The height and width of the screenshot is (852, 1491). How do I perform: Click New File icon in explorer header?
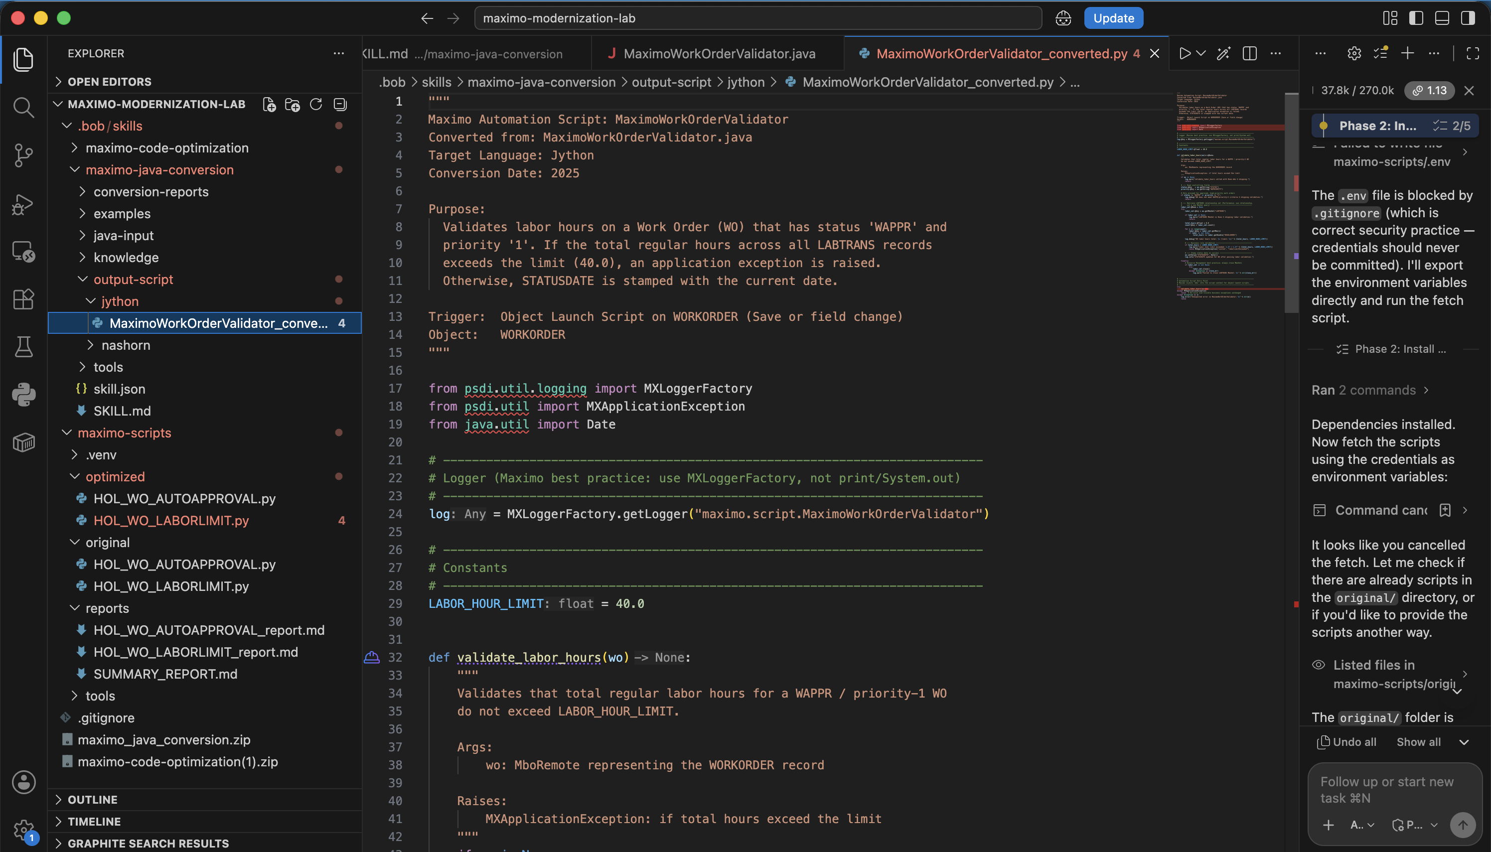coord(269,104)
